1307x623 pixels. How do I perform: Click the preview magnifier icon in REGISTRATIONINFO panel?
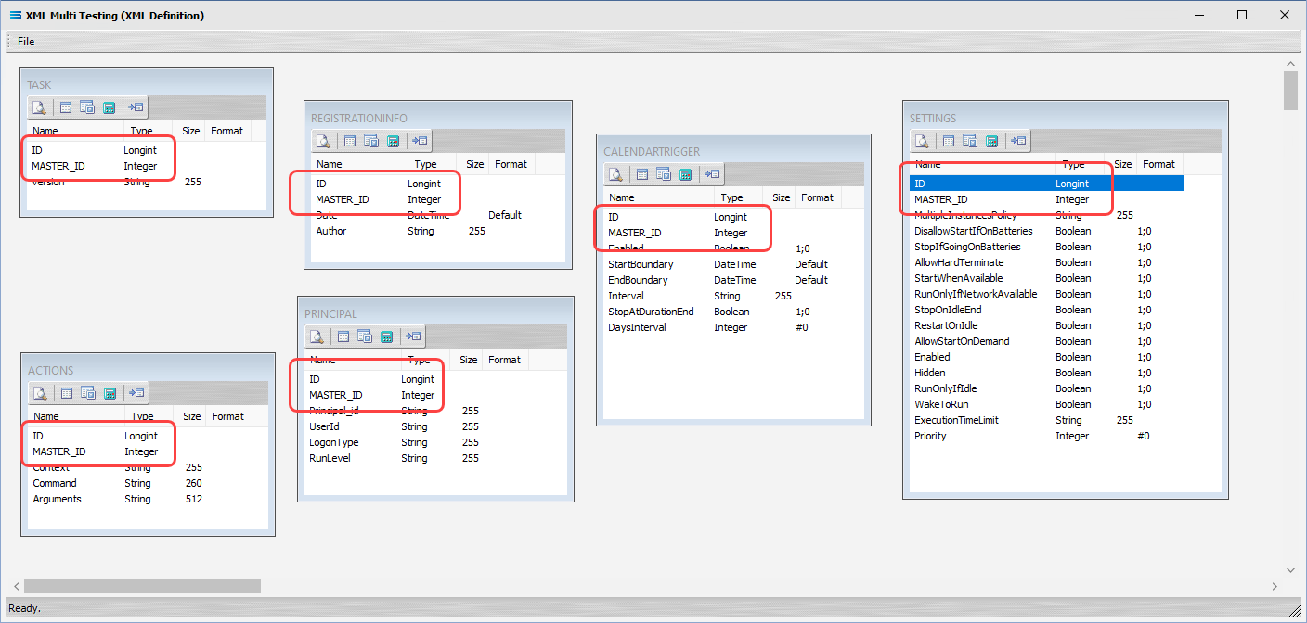(x=324, y=141)
